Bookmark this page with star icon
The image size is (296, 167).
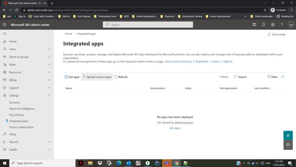[x=265, y=10]
